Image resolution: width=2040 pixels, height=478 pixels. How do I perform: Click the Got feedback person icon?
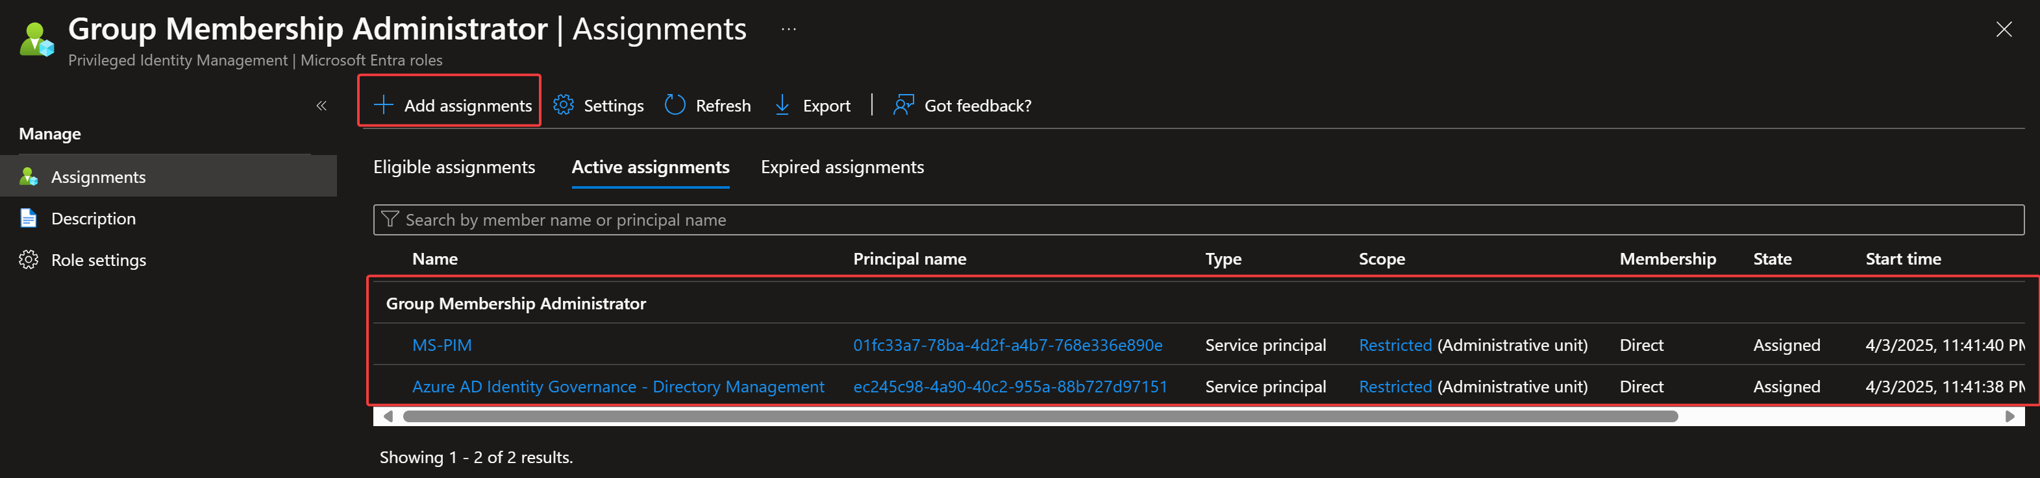click(x=902, y=105)
